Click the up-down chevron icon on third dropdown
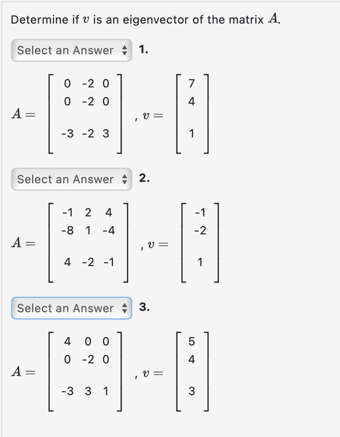This screenshot has width=340, height=437. click(x=125, y=308)
